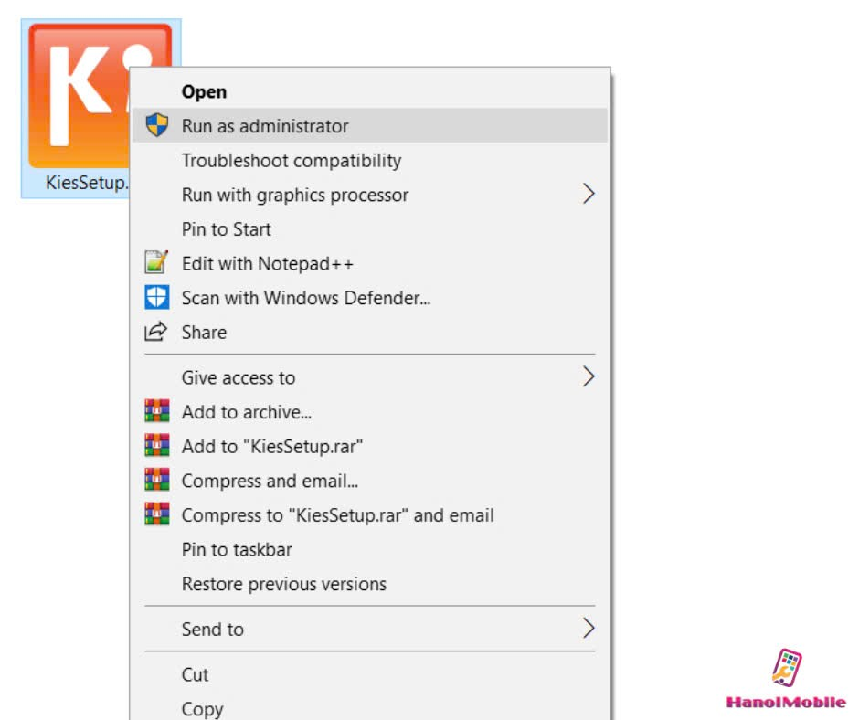The width and height of the screenshot is (859, 720).
Task: Choose Add to "KiesSetup.rar"
Action: click(370, 446)
